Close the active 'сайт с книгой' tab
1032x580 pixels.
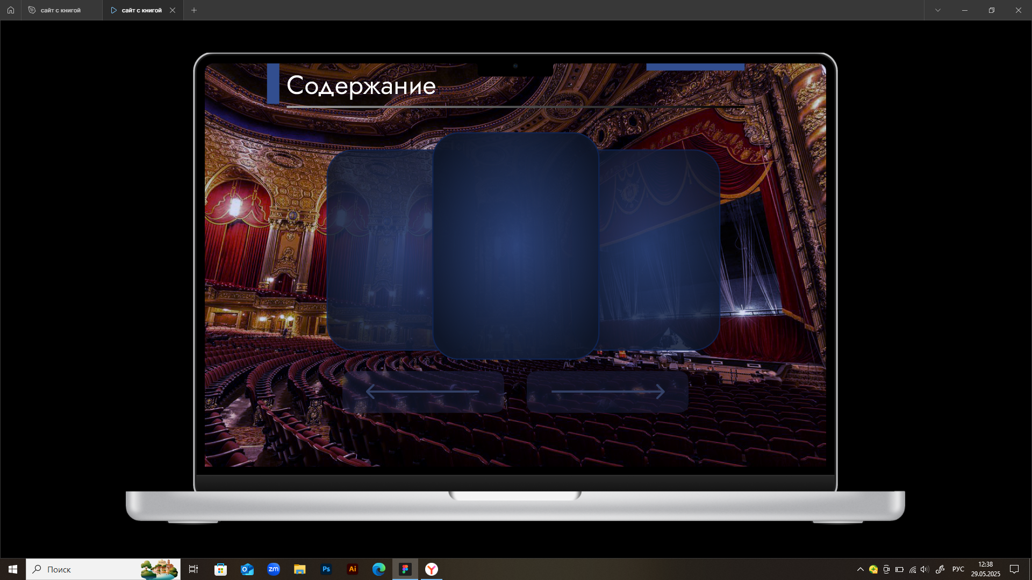coord(173,10)
